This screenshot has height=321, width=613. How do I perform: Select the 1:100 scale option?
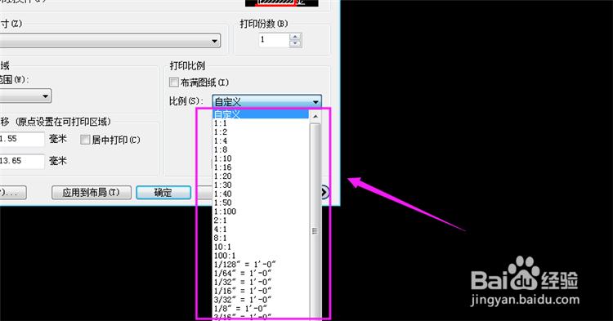click(261, 212)
